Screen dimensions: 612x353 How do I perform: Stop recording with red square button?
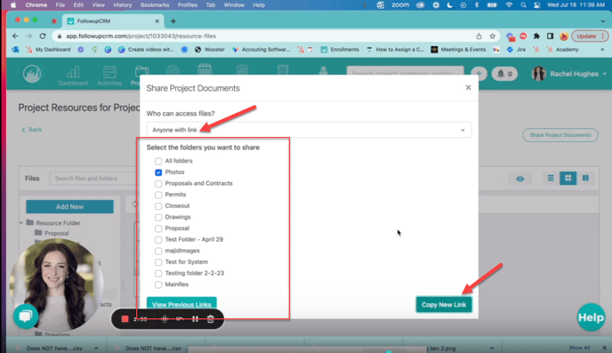click(x=125, y=319)
